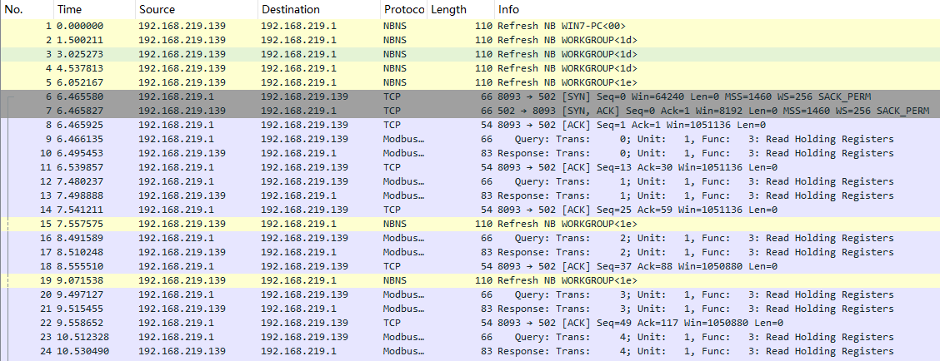Viewport: 940px width, 361px height.
Task: Select packet 4 at time 4.537813
Action: 470,68
